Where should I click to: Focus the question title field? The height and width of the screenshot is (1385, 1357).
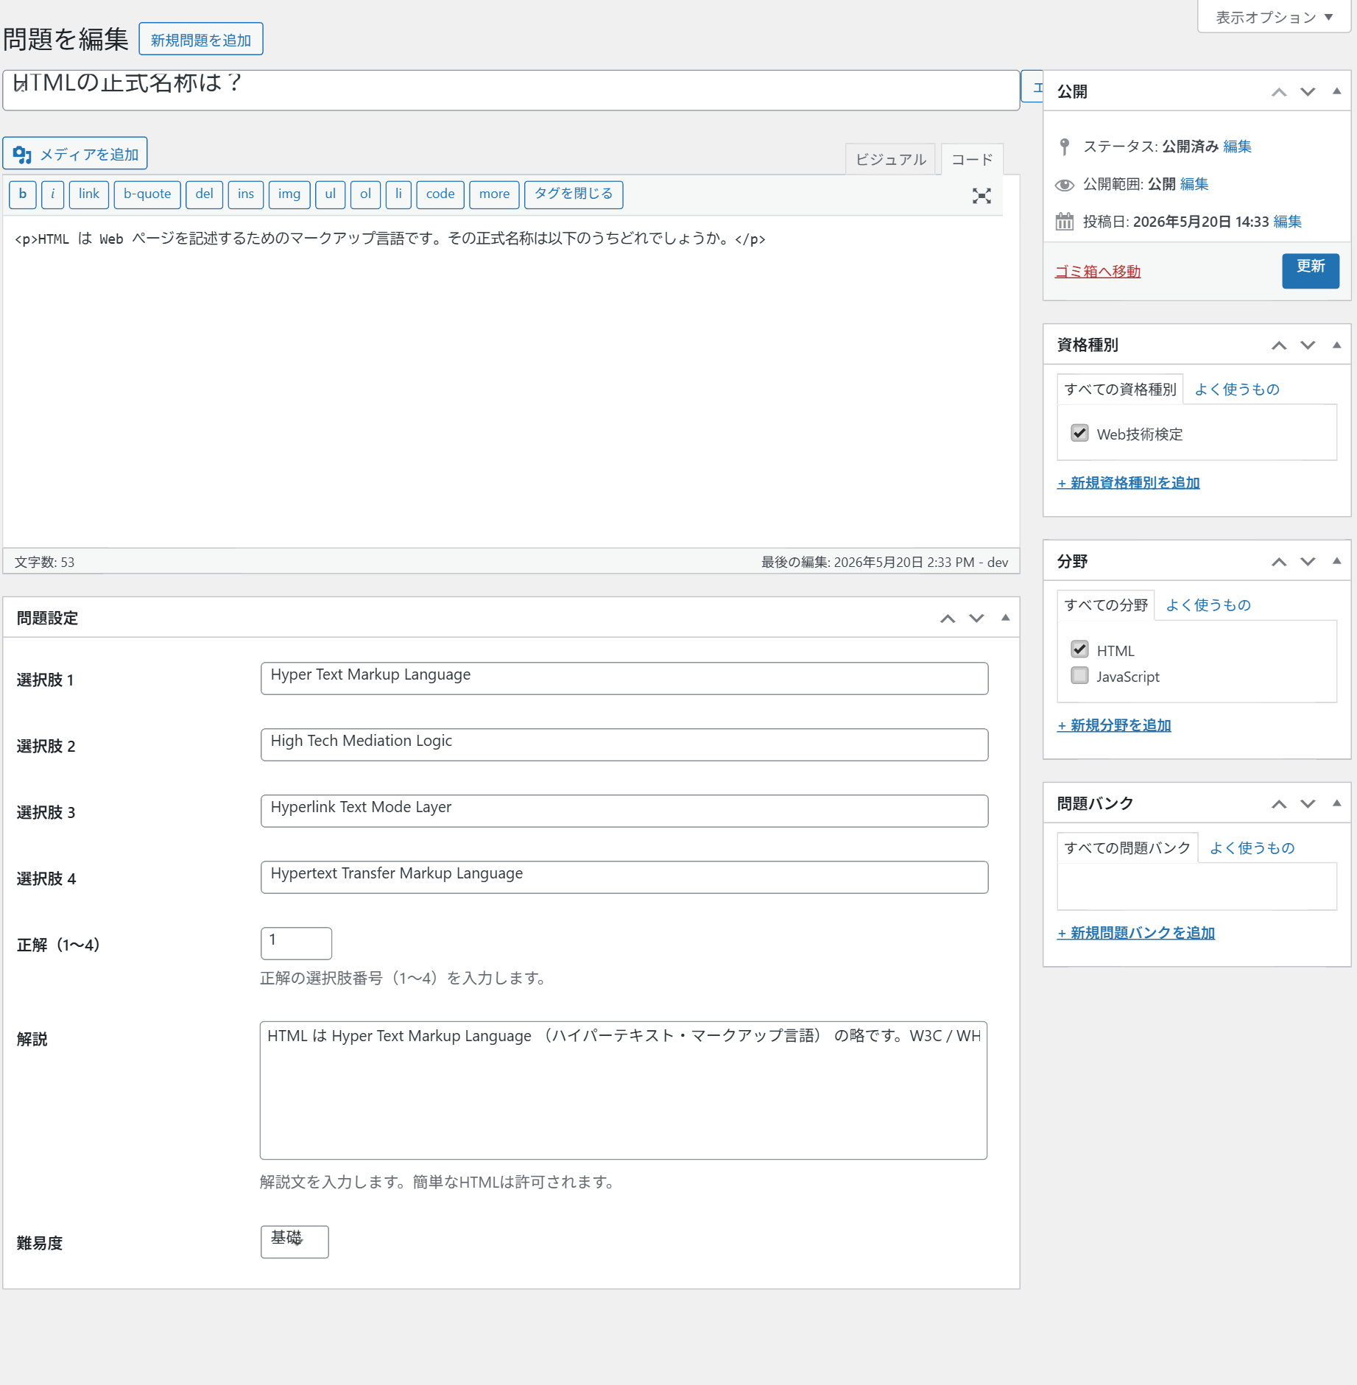[x=511, y=90]
